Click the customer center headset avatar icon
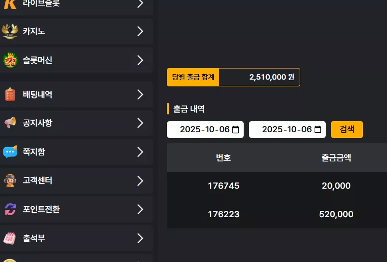The width and height of the screenshot is (387, 262). tap(10, 180)
